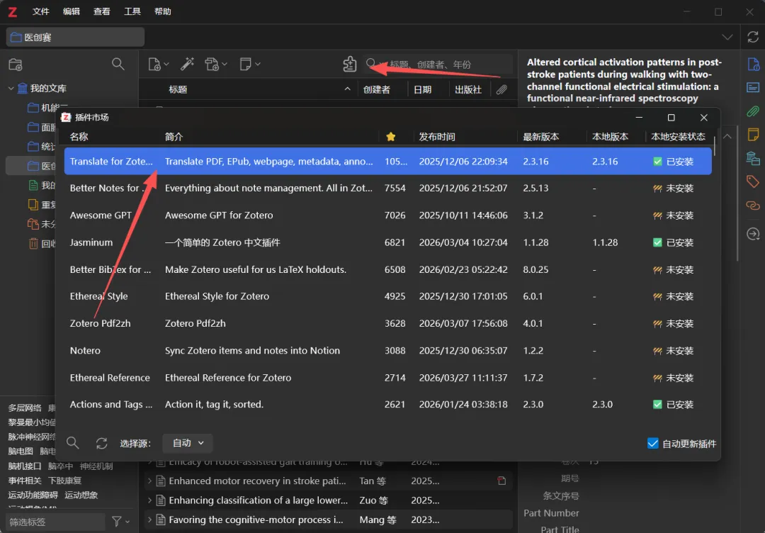Click the search icon in plugin market footer
This screenshot has width=765, height=533.
click(72, 443)
